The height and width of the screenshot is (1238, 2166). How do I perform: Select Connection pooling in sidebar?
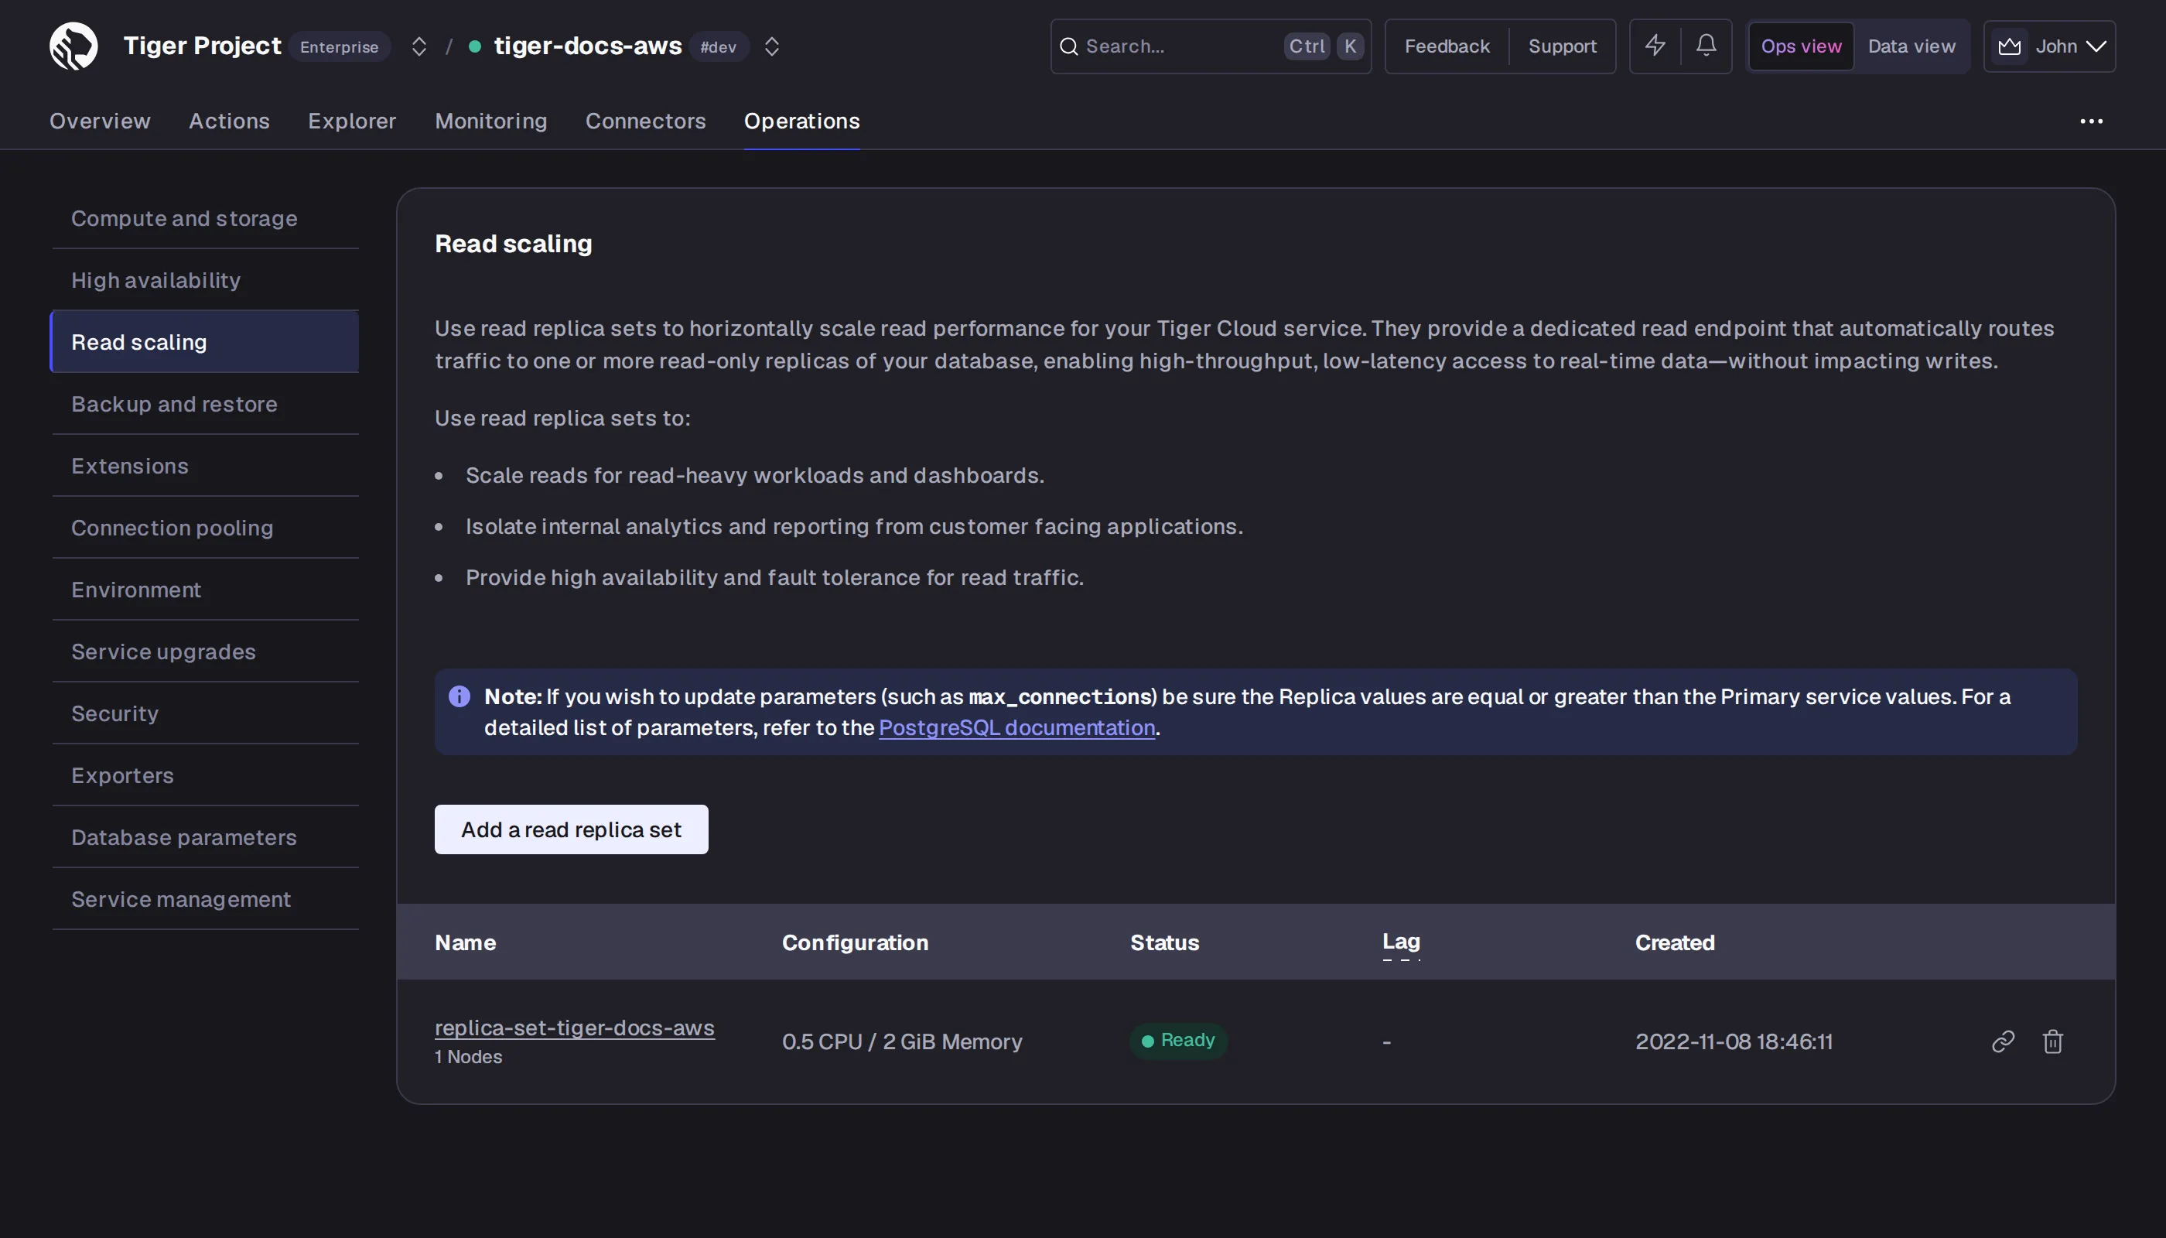205,528
